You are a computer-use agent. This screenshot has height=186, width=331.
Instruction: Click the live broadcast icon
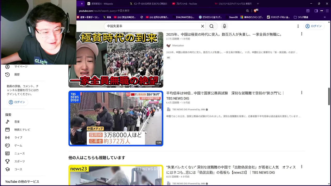click(x=7, y=137)
